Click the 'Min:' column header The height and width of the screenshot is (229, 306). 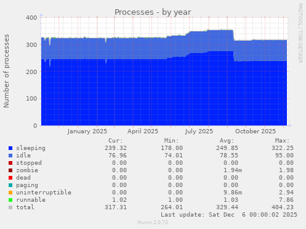pos(171,141)
